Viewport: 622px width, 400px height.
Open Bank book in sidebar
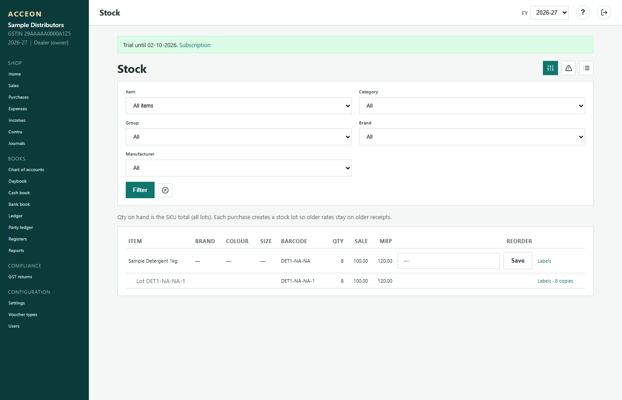click(x=19, y=204)
